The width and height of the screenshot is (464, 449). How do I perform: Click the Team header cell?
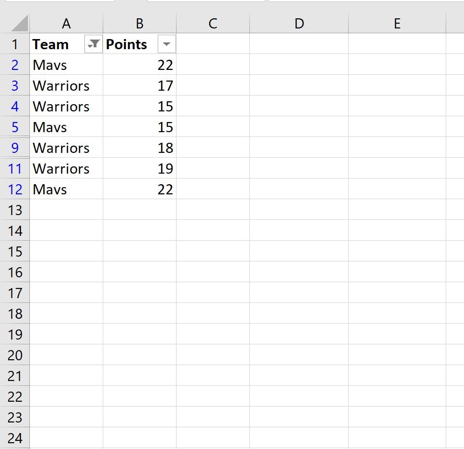[66, 44]
